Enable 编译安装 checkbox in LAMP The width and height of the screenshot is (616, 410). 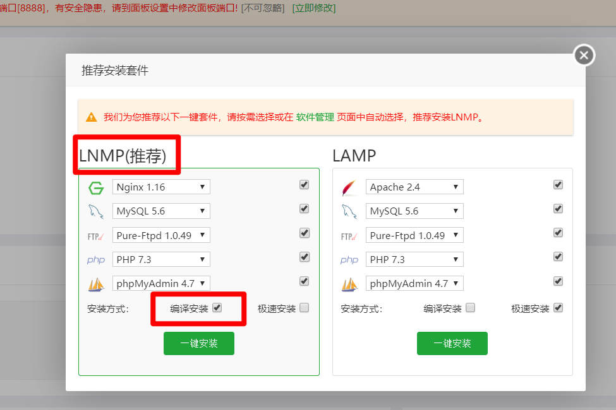click(470, 308)
